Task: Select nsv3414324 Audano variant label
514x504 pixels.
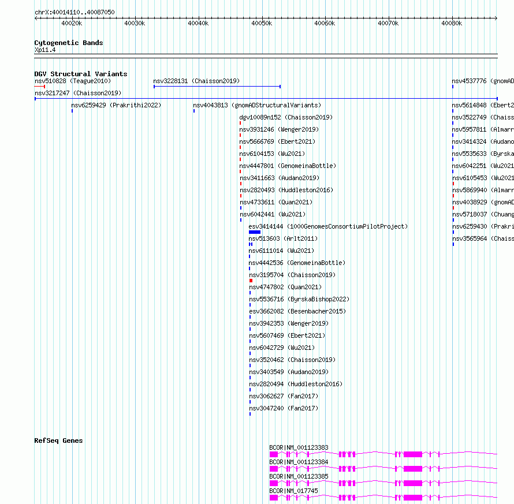Action: (483, 141)
